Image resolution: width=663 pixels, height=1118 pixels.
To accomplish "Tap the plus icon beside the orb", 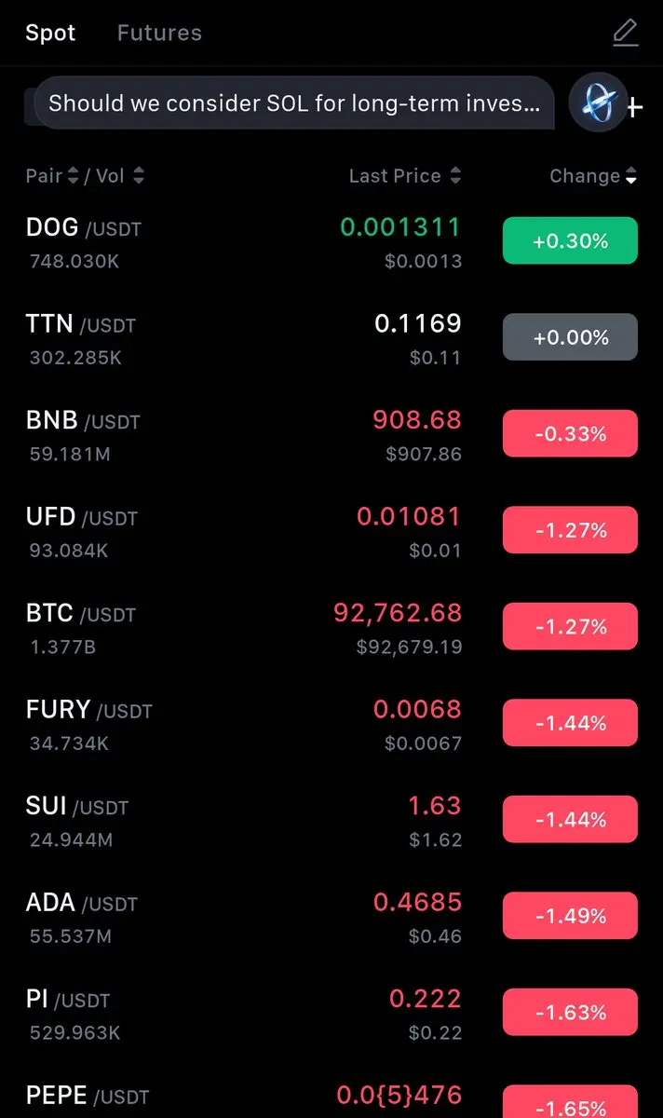I will coord(635,108).
